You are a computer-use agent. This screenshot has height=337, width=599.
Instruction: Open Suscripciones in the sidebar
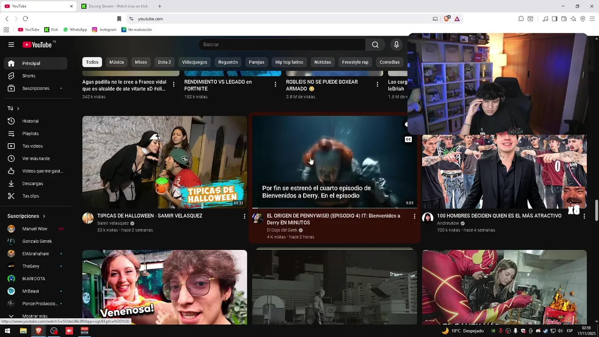point(36,88)
